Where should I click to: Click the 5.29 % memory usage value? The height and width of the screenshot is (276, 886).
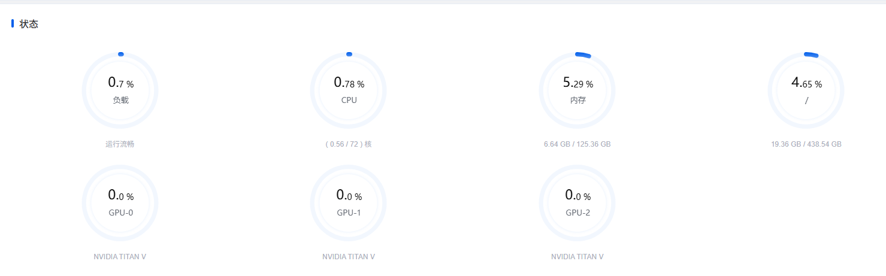(577, 83)
